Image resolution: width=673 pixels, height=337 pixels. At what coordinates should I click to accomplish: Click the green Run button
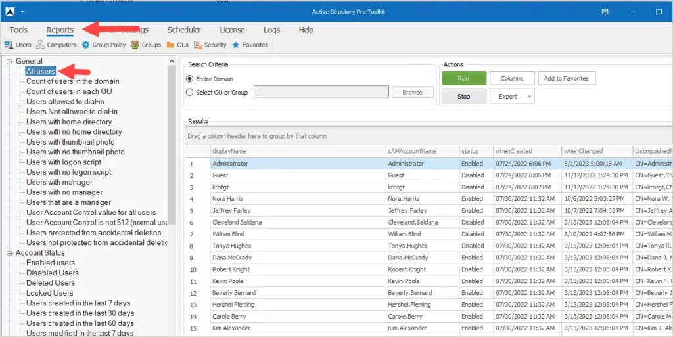464,78
